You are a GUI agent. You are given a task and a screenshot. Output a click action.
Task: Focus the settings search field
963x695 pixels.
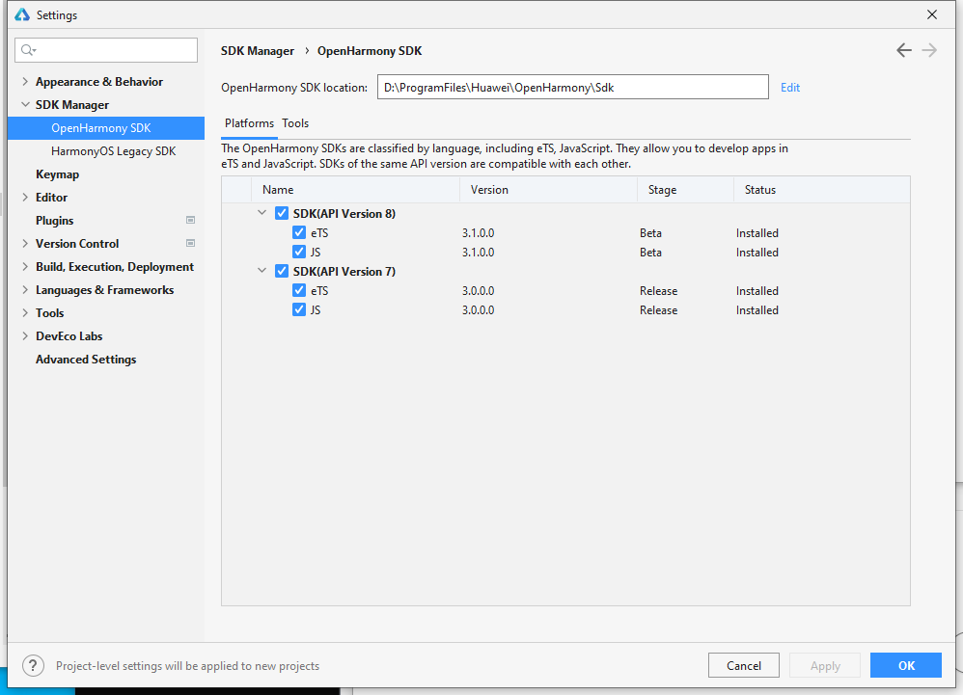106,50
